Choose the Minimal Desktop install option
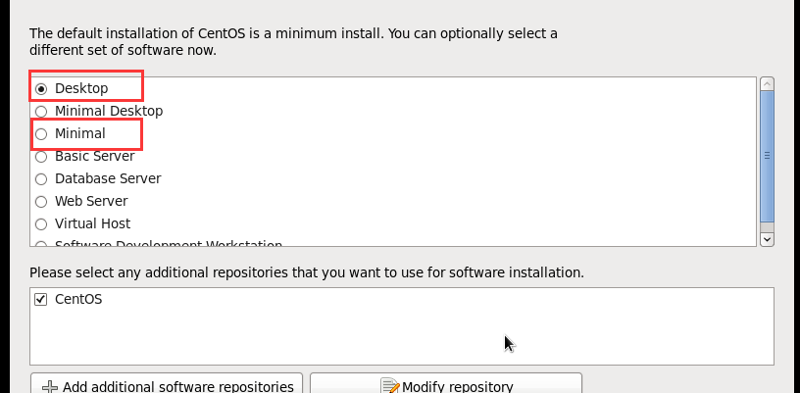This screenshot has height=393, width=800. 41,112
